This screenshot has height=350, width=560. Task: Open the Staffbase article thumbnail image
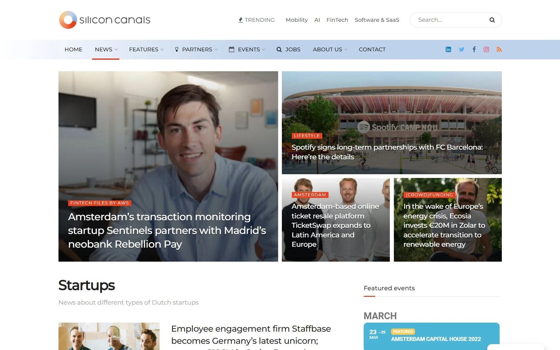click(x=109, y=336)
